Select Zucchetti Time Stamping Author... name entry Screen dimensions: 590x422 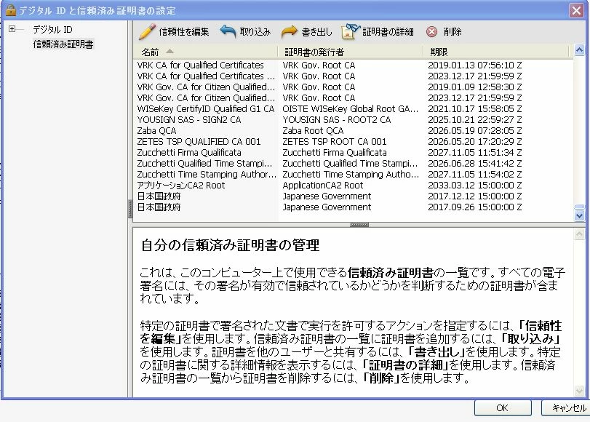207,175
